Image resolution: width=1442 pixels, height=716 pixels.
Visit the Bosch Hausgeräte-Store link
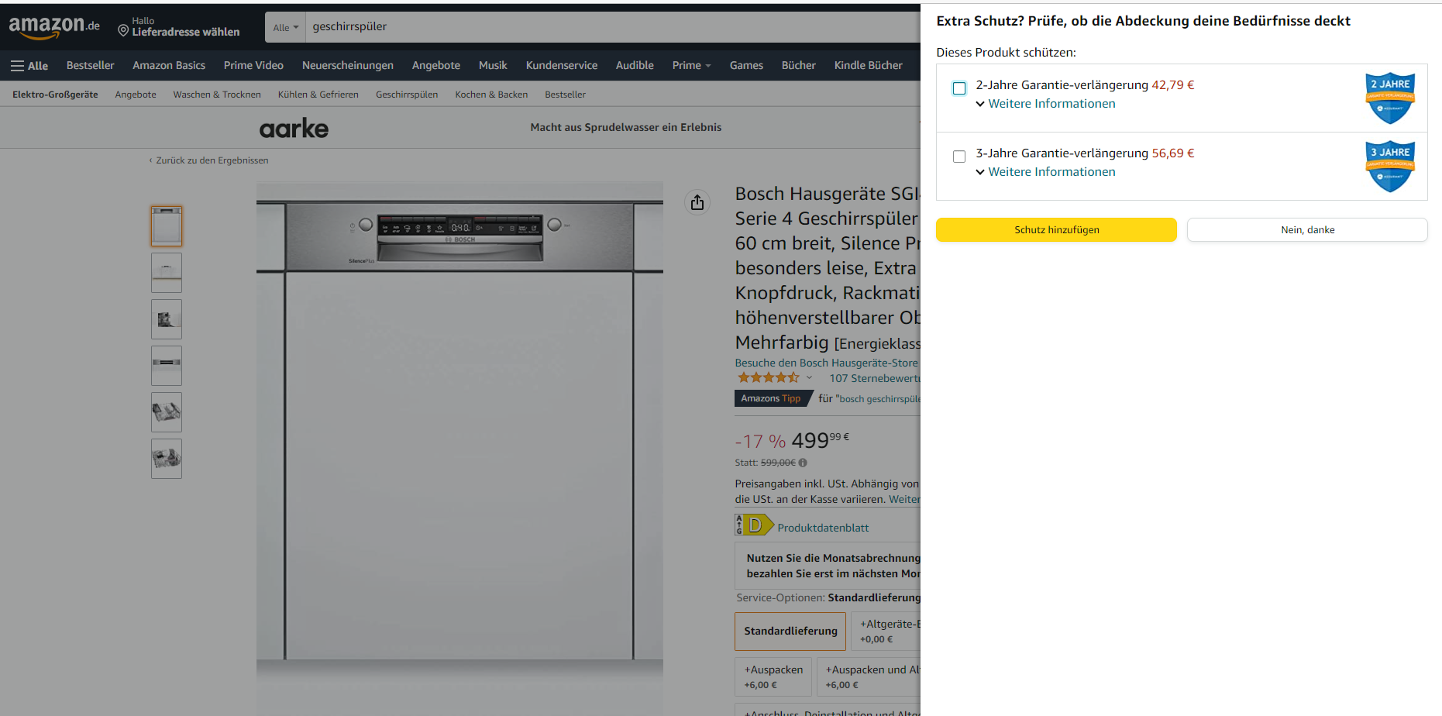coord(826,363)
